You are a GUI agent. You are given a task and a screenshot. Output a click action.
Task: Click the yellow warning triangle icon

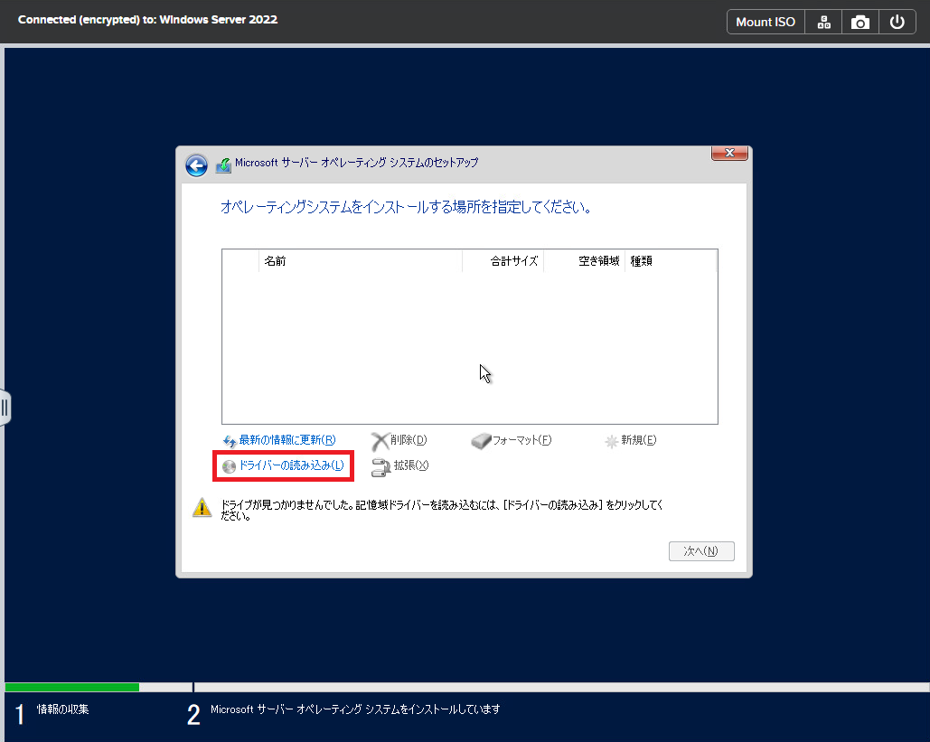[x=202, y=508]
